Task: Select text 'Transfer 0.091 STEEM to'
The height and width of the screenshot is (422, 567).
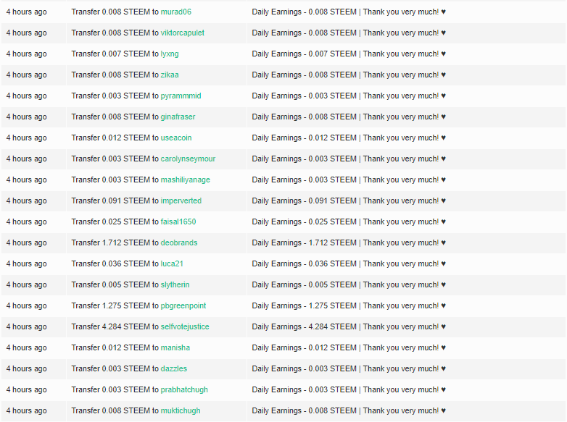Action: coord(115,201)
